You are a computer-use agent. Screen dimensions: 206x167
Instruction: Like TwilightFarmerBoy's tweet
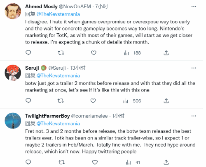[x=95, y=162]
